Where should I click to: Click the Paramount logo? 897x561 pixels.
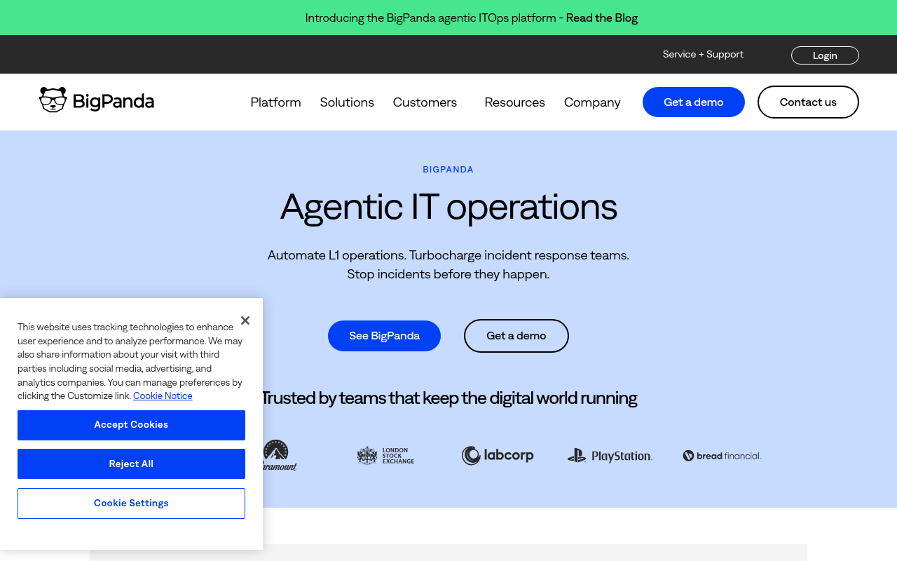tap(278, 455)
